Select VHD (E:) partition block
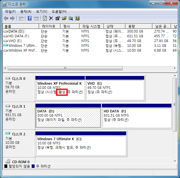This screenshot has height=178, width=180. tap(115, 88)
